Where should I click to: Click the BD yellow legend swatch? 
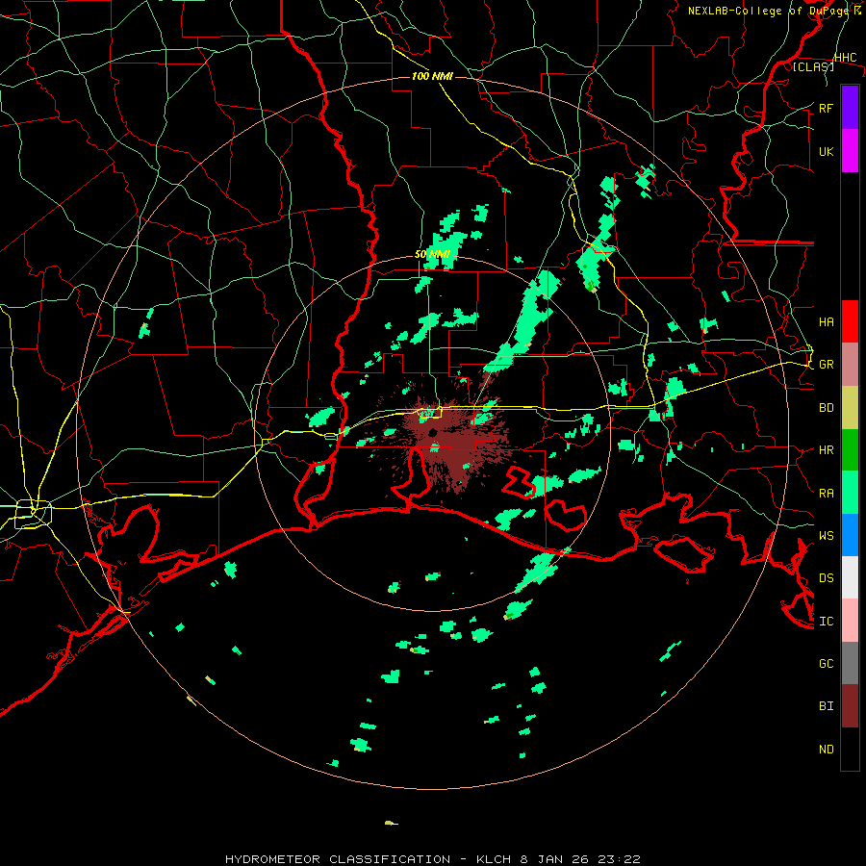pos(850,407)
